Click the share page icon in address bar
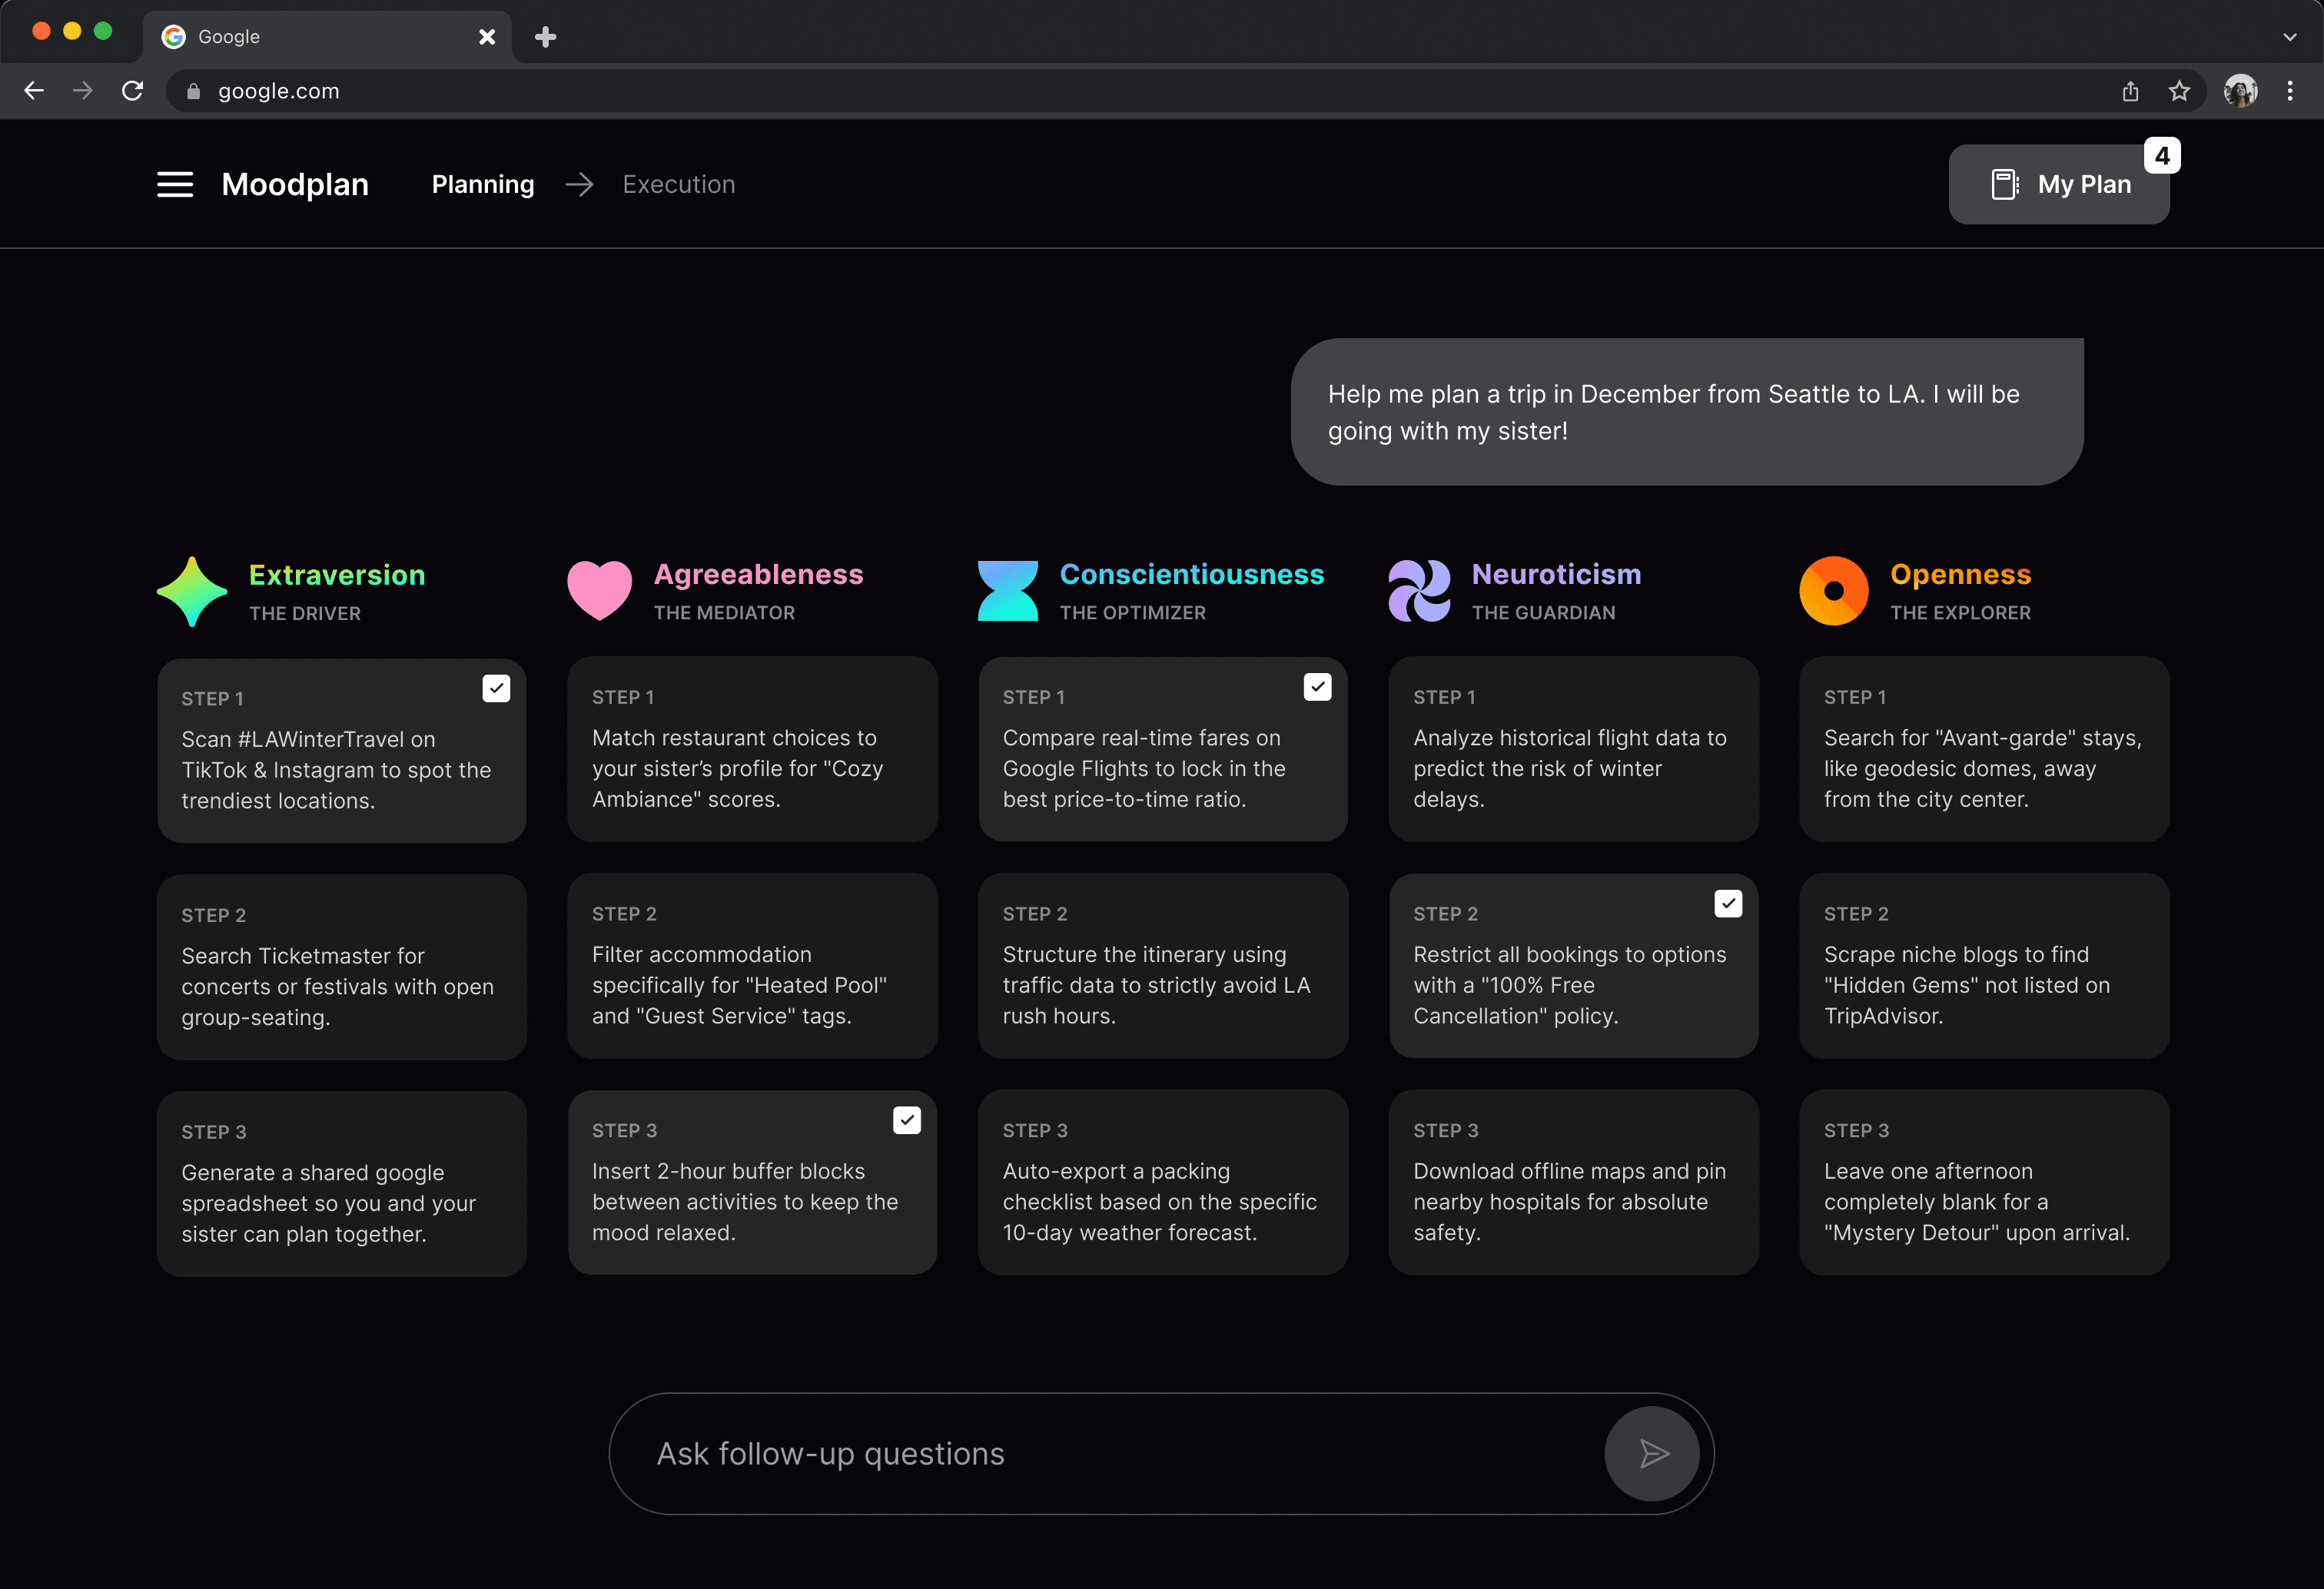Viewport: 2324px width, 1589px height. [x=2130, y=91]
